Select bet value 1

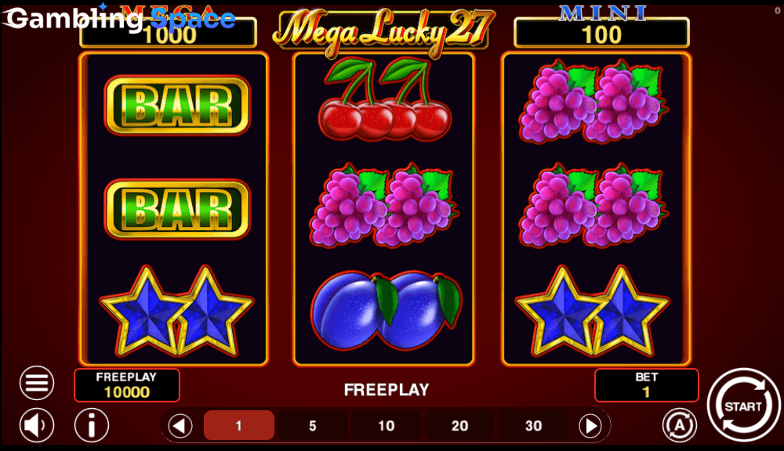(x=239, y=425)
